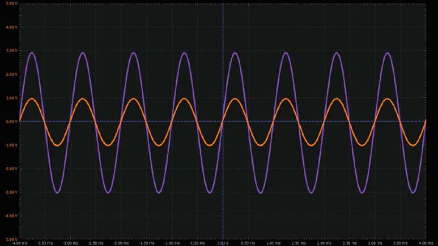Click the 0.00 s center time label

(223, 243)
